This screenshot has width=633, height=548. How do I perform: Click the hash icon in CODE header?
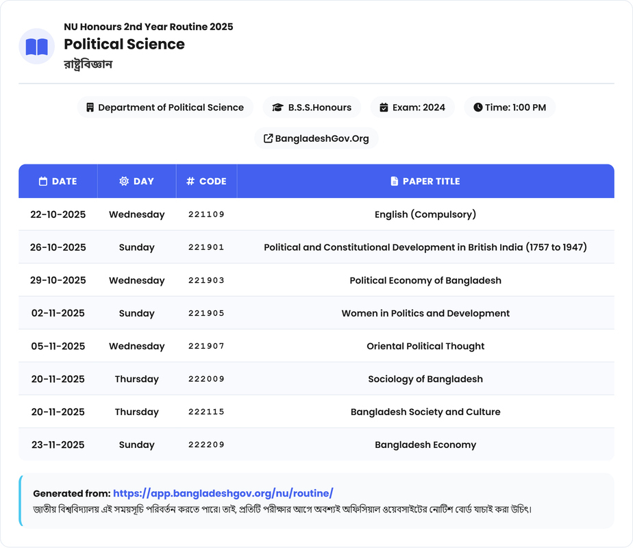[x=190, y=182]
